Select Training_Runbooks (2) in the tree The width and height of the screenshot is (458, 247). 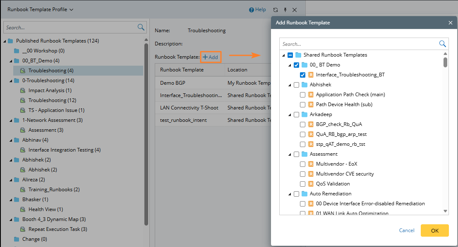coord(54,190)
